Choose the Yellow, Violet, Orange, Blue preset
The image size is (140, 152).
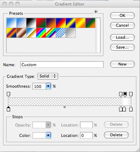pos(11,33)
